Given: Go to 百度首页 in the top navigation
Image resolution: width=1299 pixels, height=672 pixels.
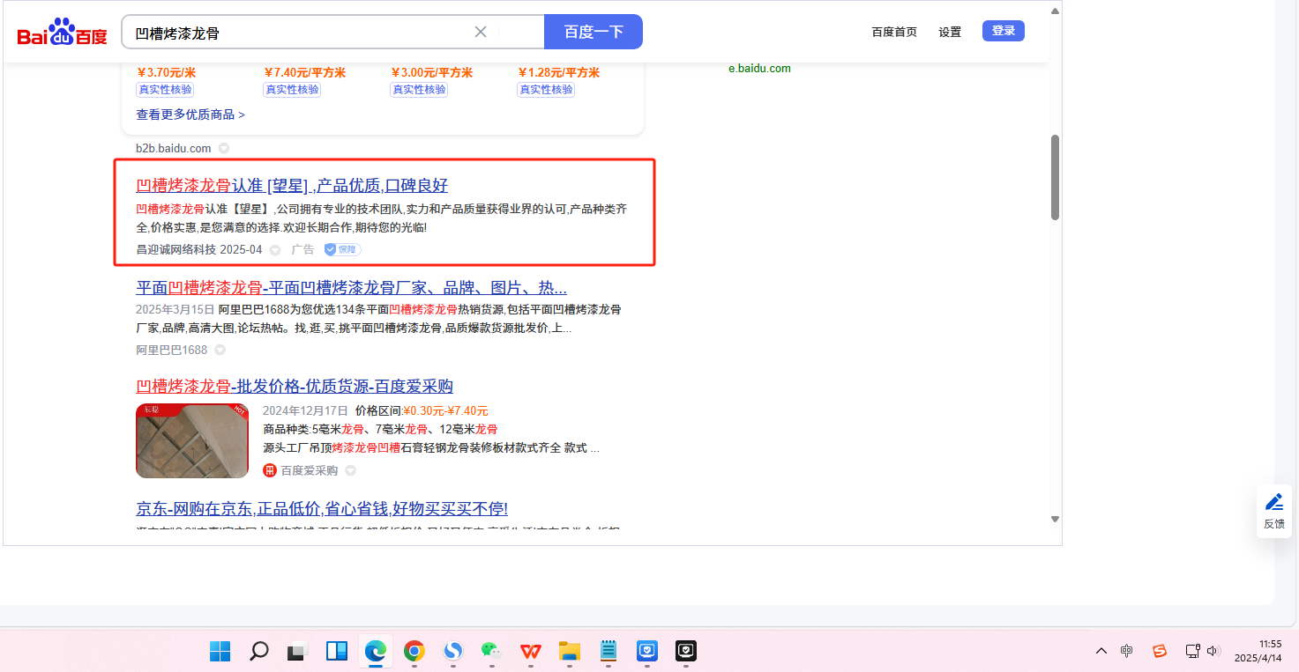Looking at the screenshot, I should [x=894, y=32].
